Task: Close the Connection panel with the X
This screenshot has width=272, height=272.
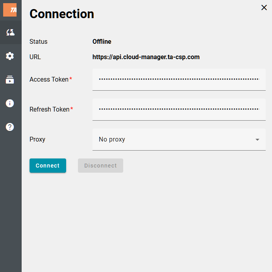Action: [264, 7]
